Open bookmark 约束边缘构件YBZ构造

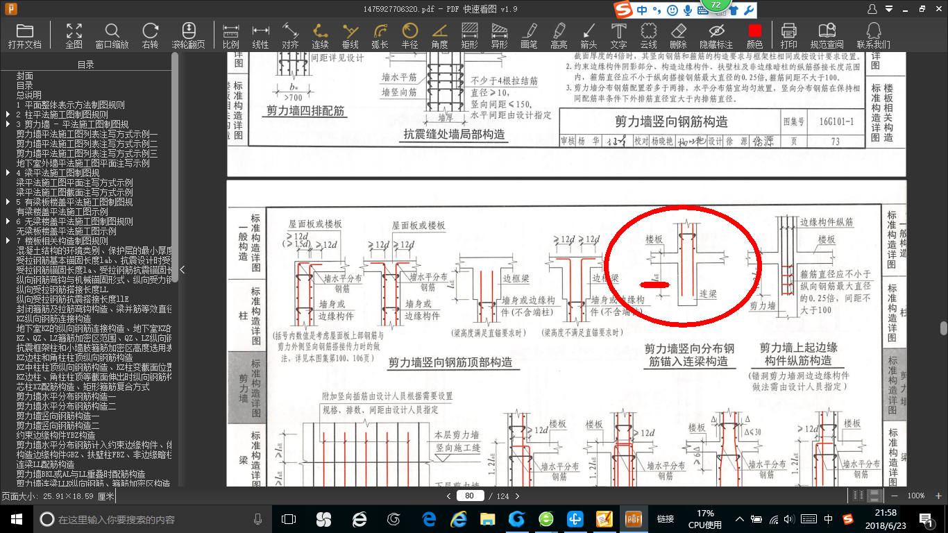56,435
